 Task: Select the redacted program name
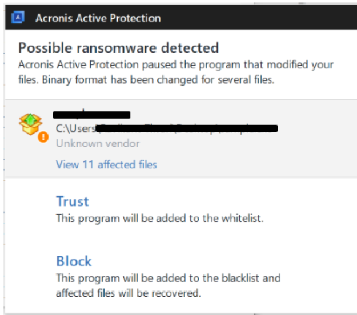coord(91,116)
